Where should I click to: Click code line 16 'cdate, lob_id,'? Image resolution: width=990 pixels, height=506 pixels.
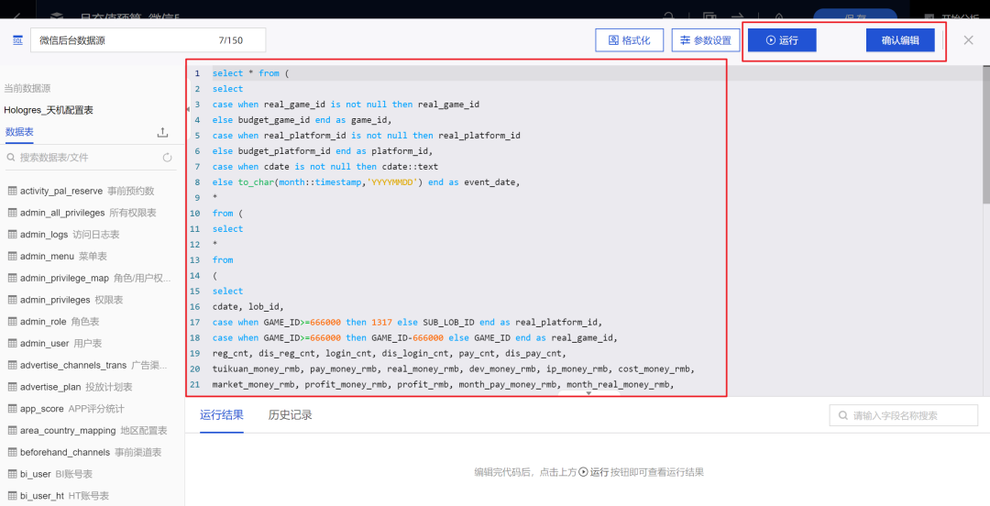click(x=248, y=306)
